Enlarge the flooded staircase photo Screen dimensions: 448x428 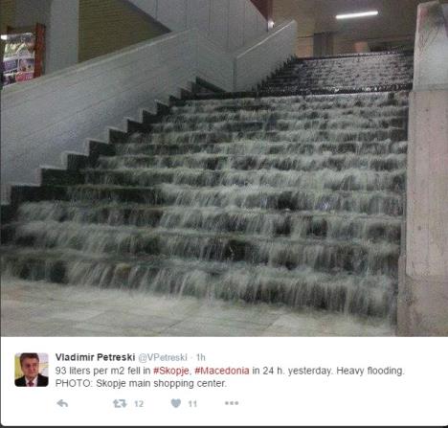(x=224, y=168)
